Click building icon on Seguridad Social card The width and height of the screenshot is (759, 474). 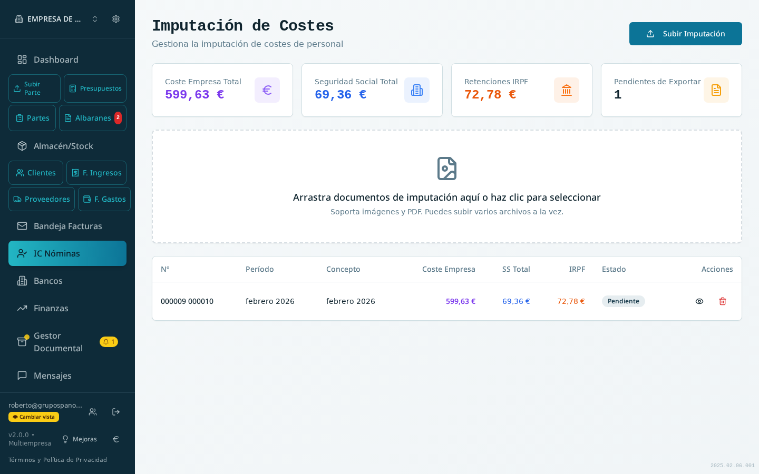(x=417, y=90)
